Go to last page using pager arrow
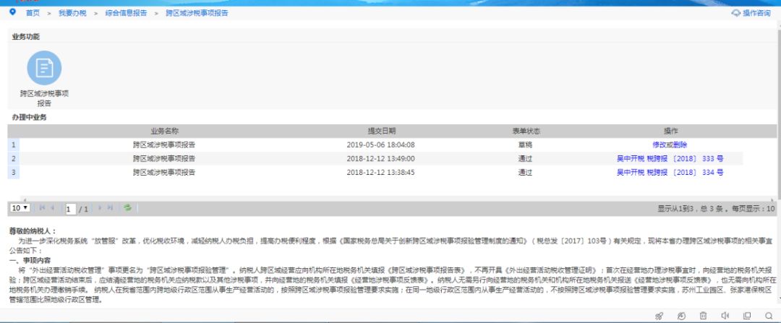This screenshot has width=781, height=323. (110, 208)
